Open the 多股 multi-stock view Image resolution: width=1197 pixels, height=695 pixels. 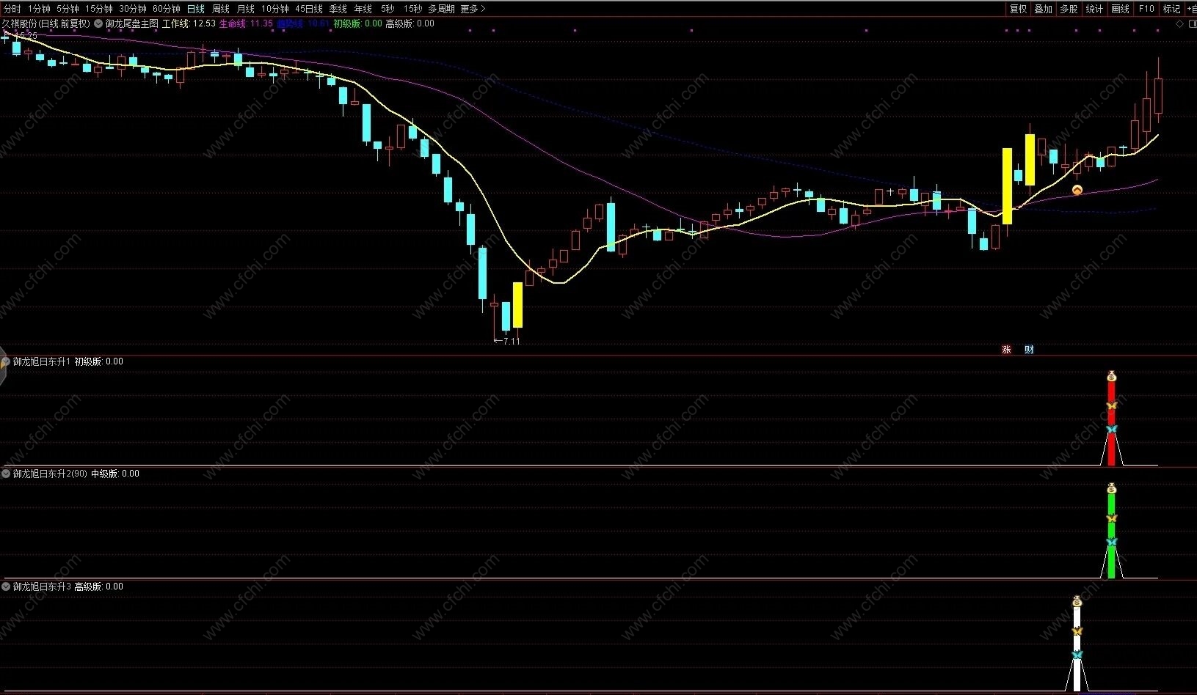pos(1069,9)
